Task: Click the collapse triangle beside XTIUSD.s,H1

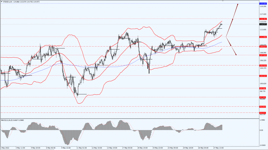Action: tap(1, 2)
